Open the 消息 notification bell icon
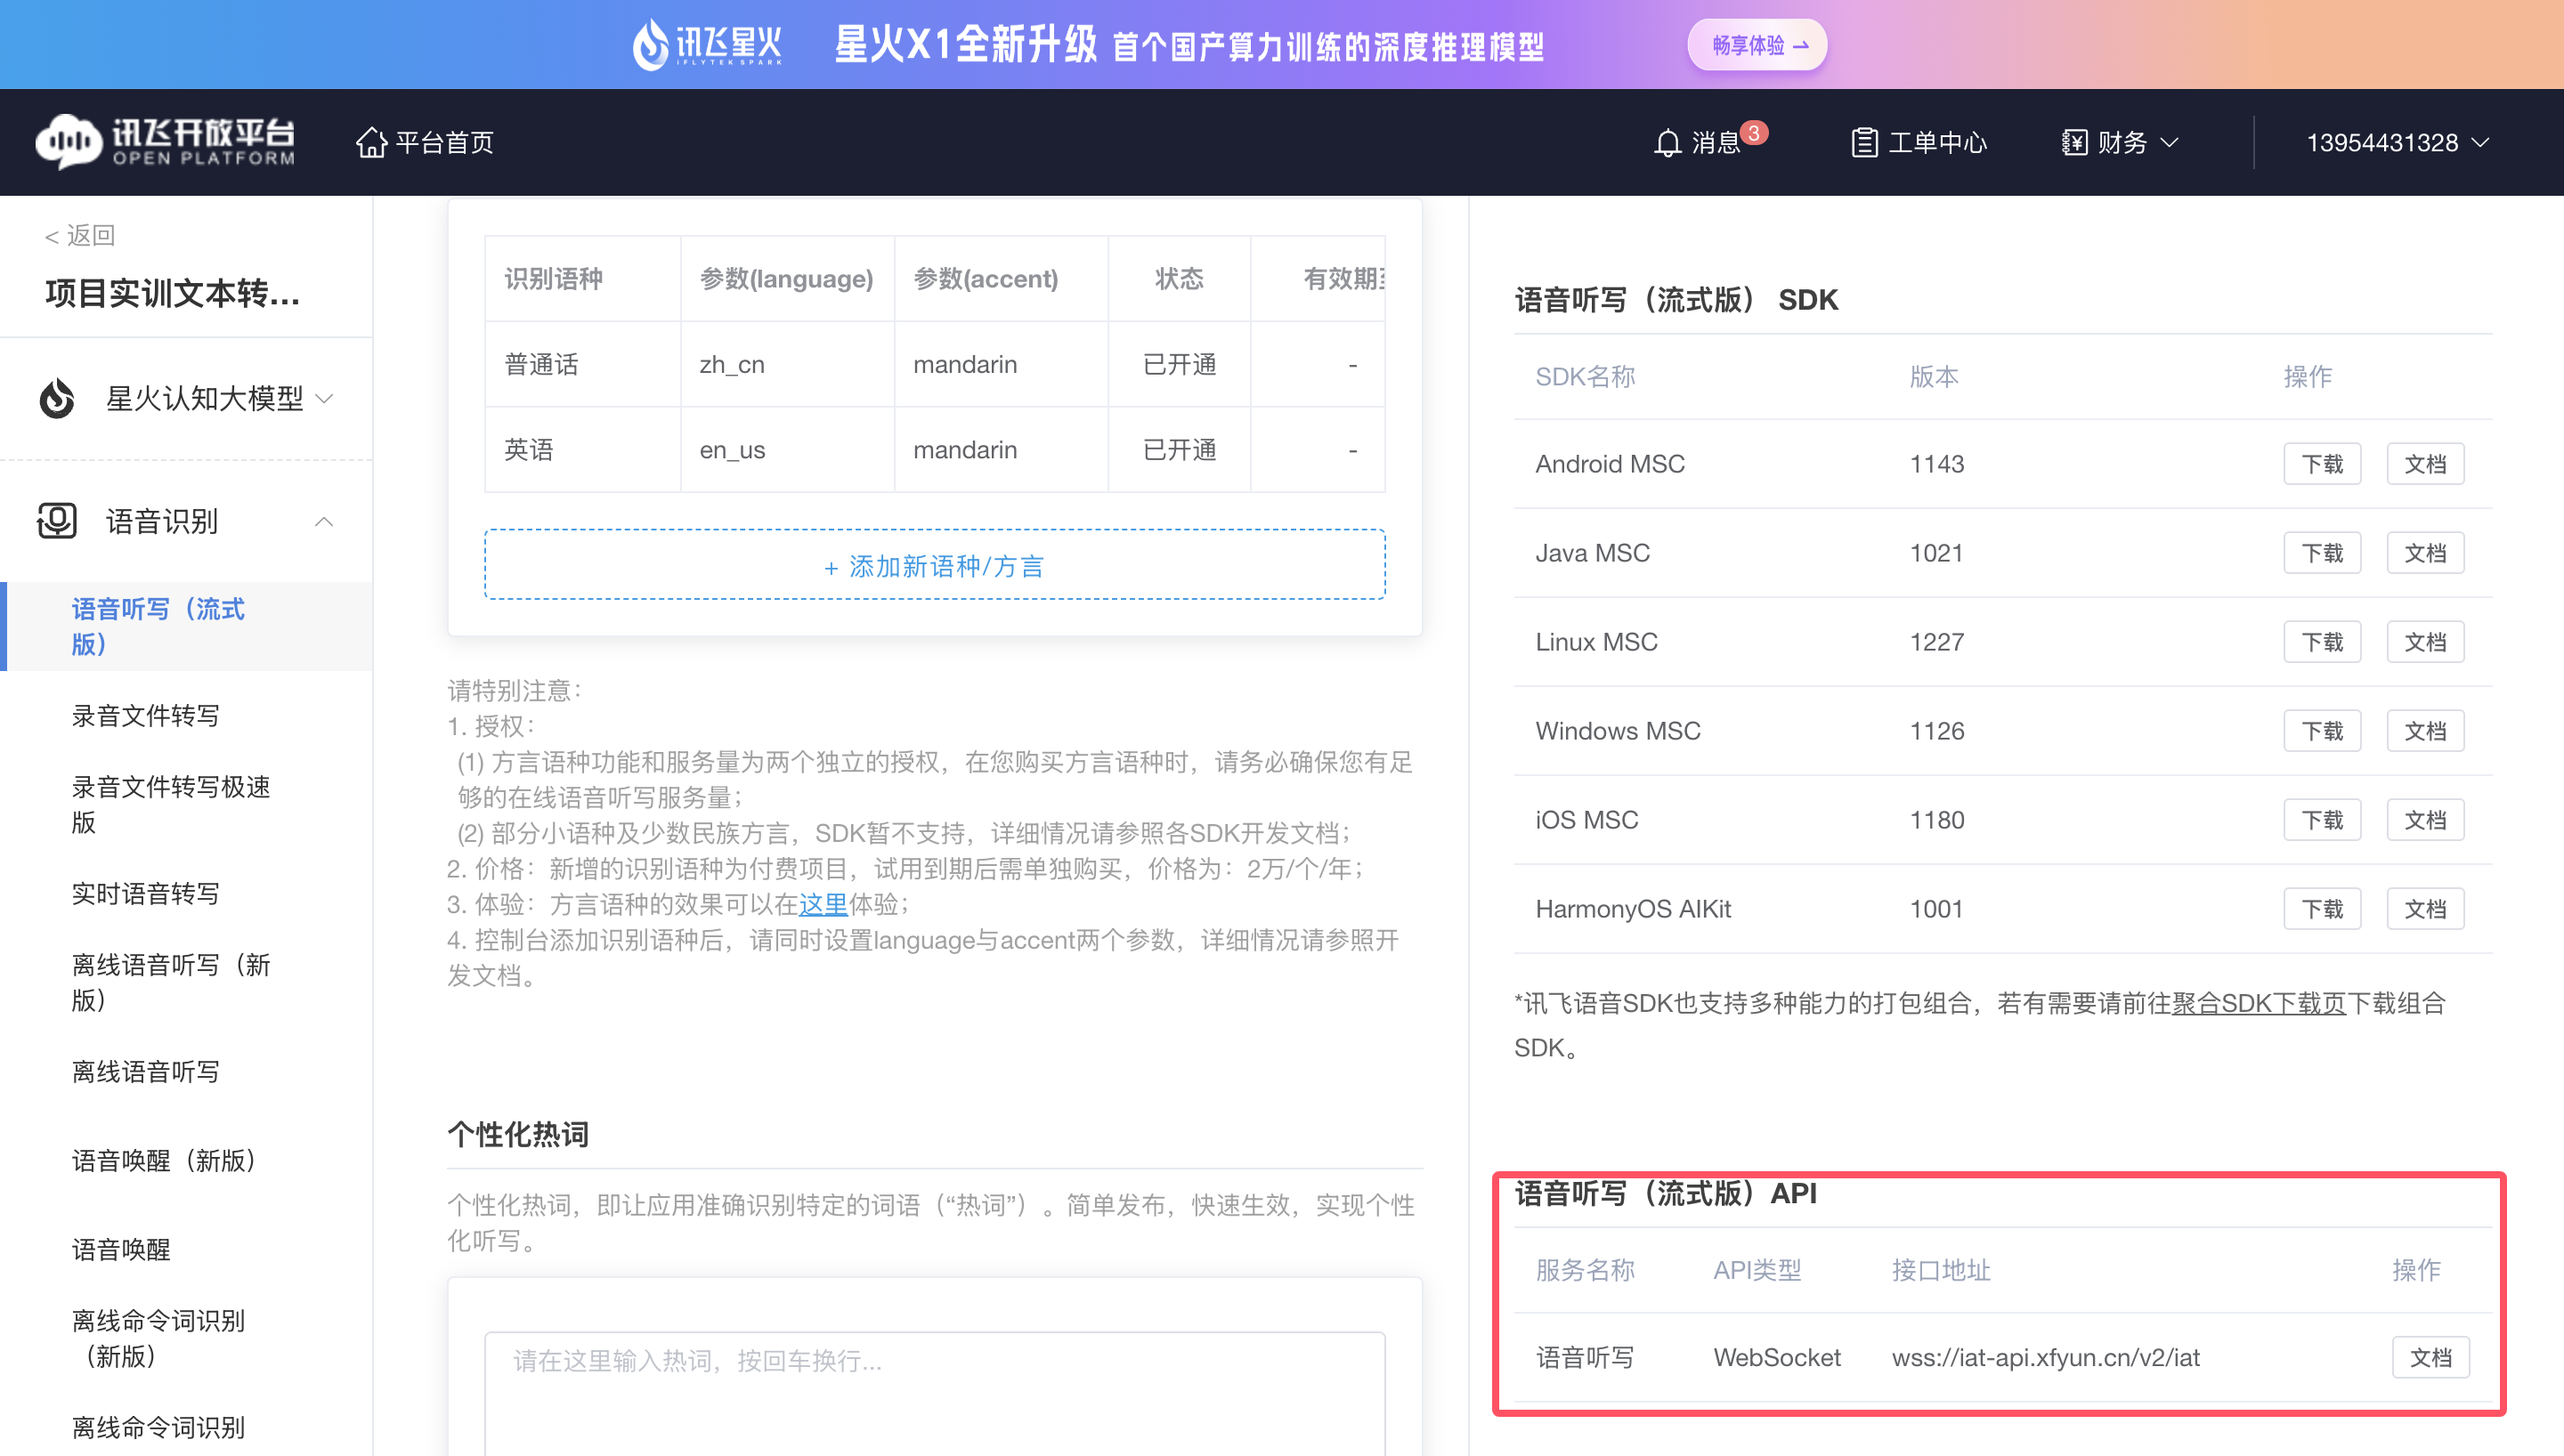This screenshot has width=2564, height=1456. (1667, 143)
